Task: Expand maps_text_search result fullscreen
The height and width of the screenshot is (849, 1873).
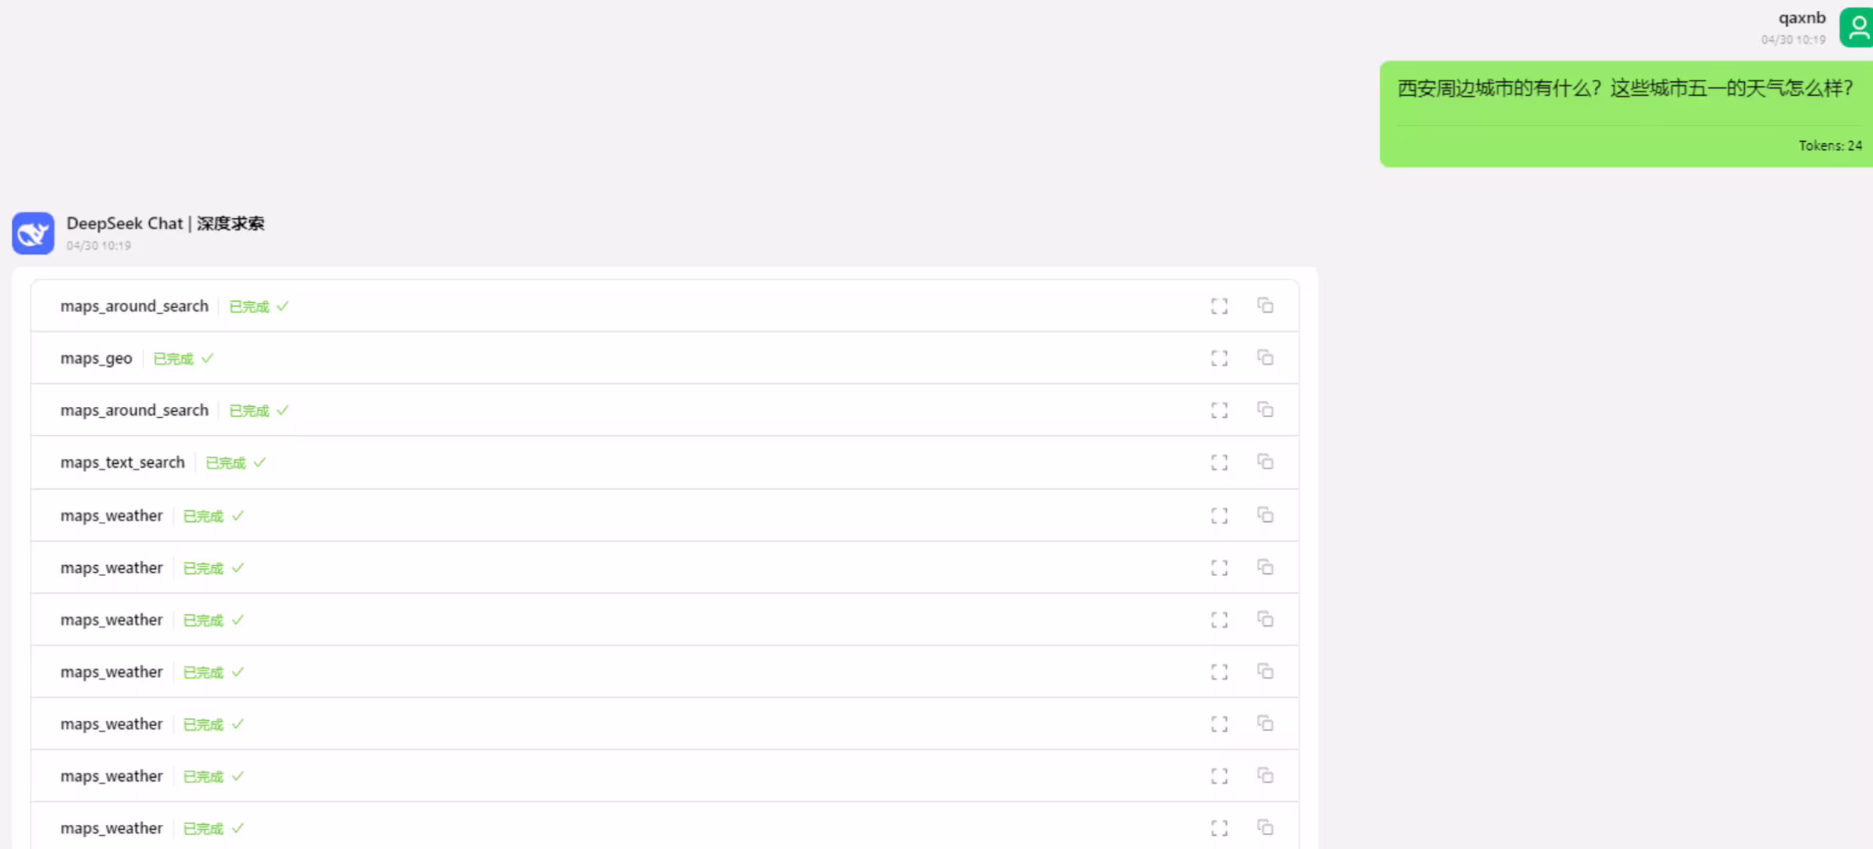Action: pyautogui.click(x=1219, y=463)
